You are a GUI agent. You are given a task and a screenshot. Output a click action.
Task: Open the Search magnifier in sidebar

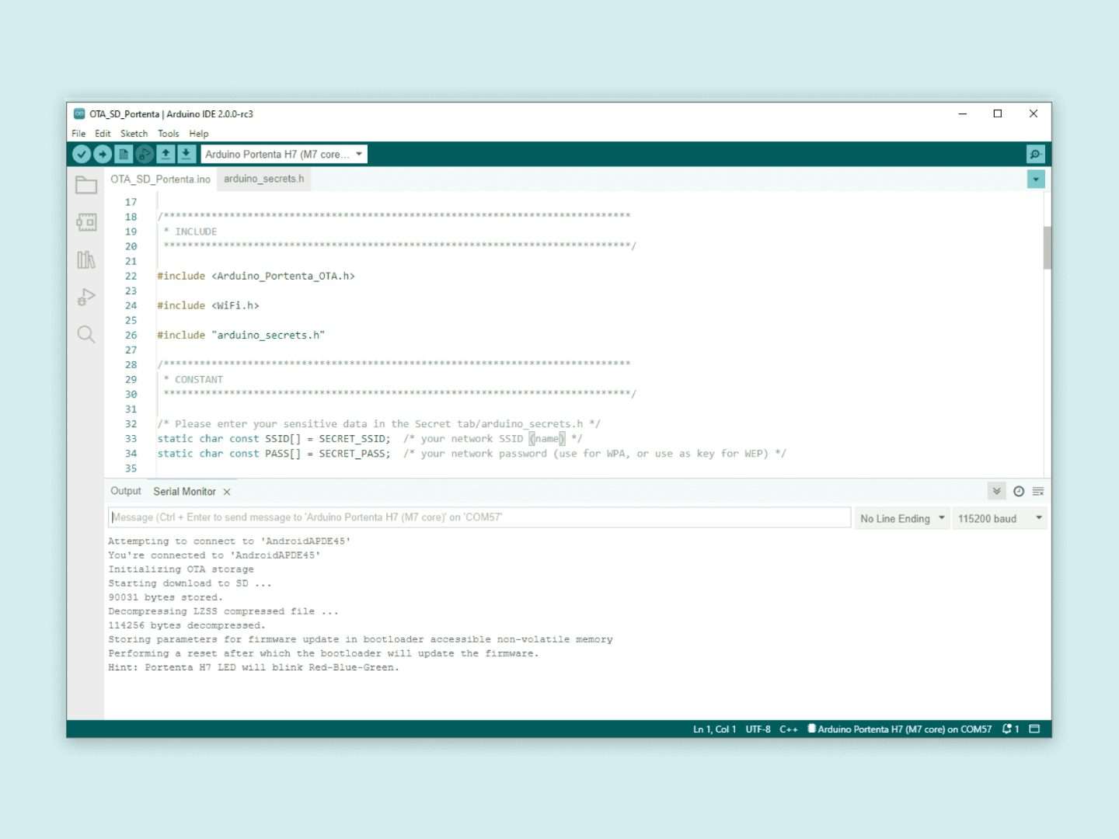pyautogui.click(x=86, y=334)
